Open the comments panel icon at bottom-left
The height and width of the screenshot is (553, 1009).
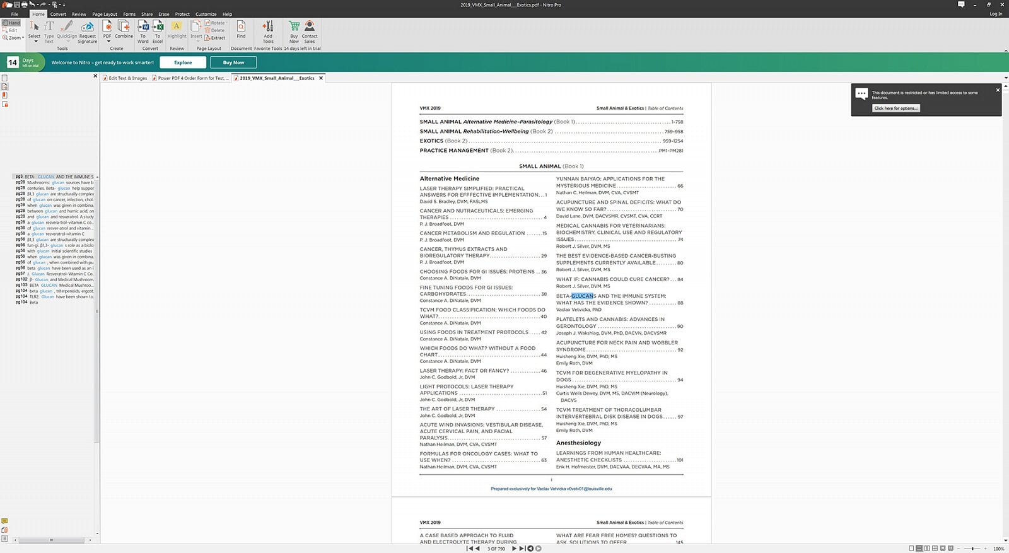[x=4, y=521]
